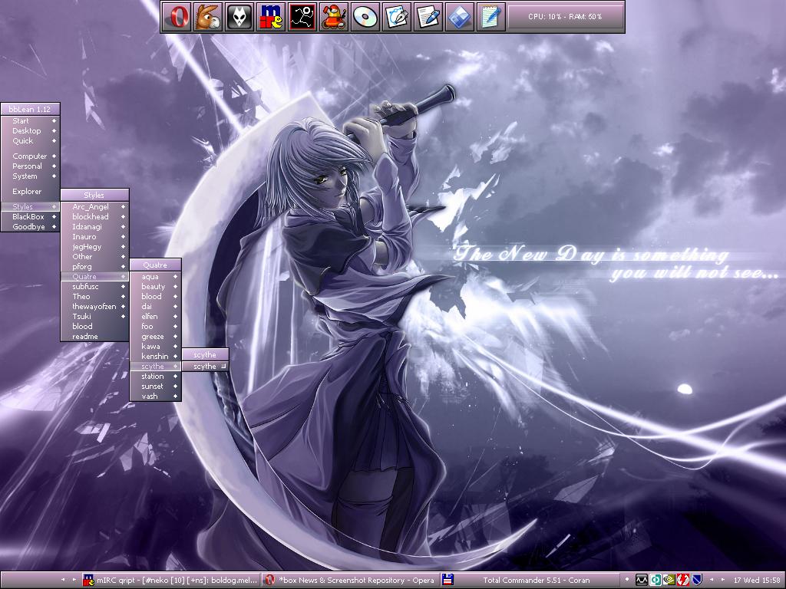Click the blue diamond dock icon

(x=459, y=17)
